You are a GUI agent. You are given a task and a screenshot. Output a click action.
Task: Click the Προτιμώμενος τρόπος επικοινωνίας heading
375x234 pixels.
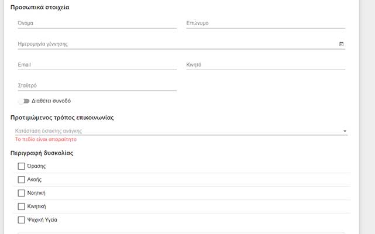click(62, 118)
